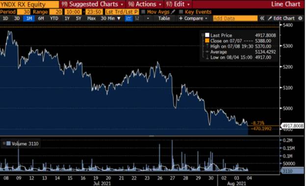
Task: Select the YTD range tab
Action: [x=54, y=18]
